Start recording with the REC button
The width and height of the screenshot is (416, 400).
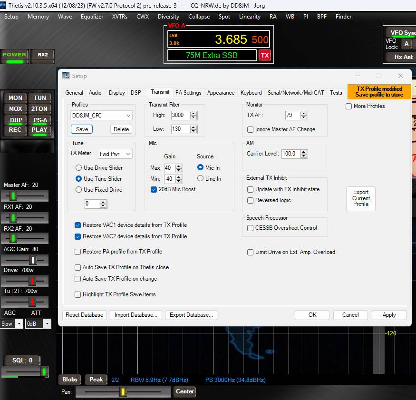point(15,130)
